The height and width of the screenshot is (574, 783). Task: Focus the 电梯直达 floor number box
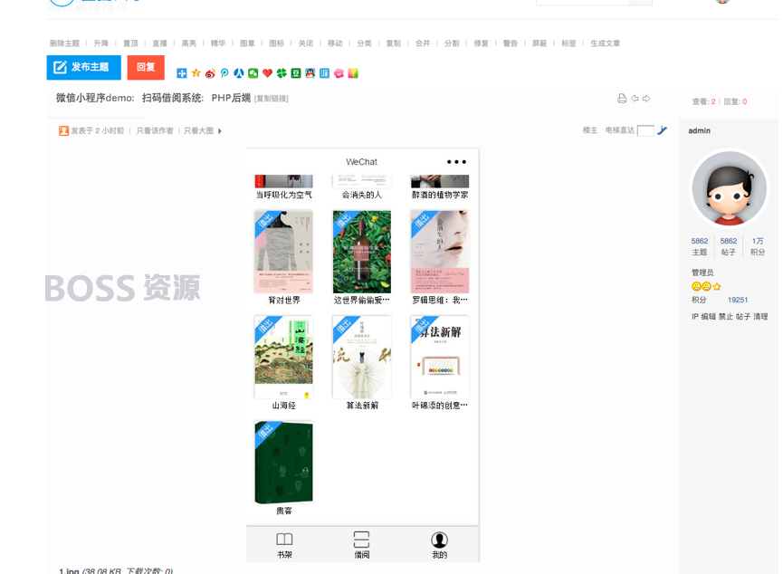[645, 131]
